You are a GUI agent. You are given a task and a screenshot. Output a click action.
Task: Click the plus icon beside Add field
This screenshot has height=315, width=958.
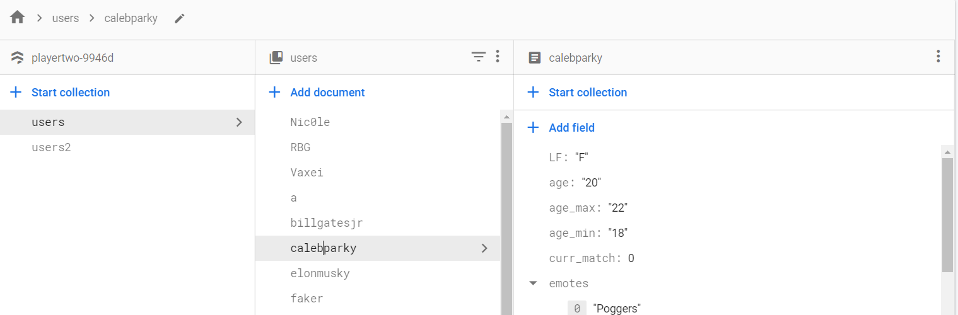point(533,128)
